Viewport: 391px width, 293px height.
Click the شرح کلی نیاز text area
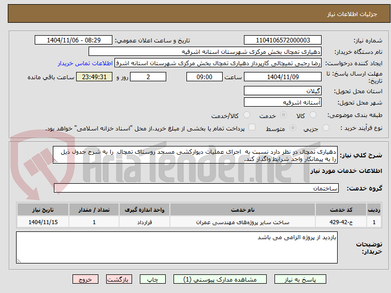(x=195, y=155)
